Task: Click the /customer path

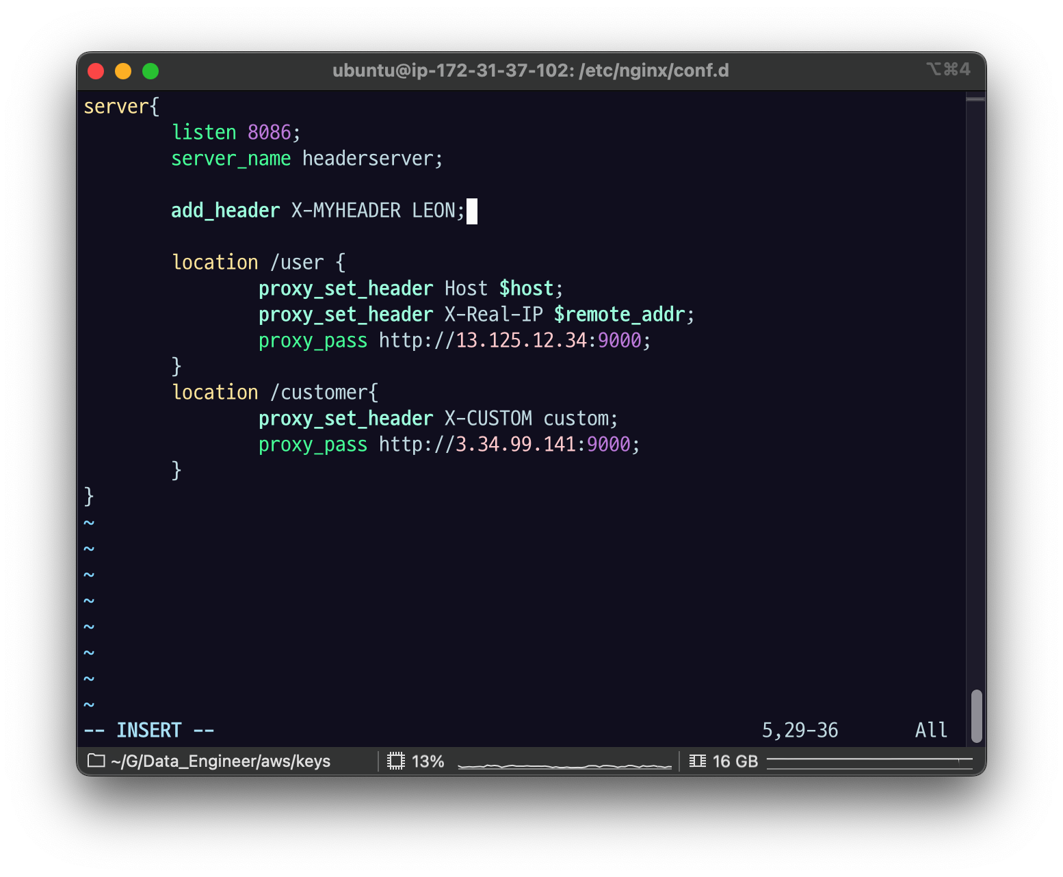Action: tap(319, 393)
